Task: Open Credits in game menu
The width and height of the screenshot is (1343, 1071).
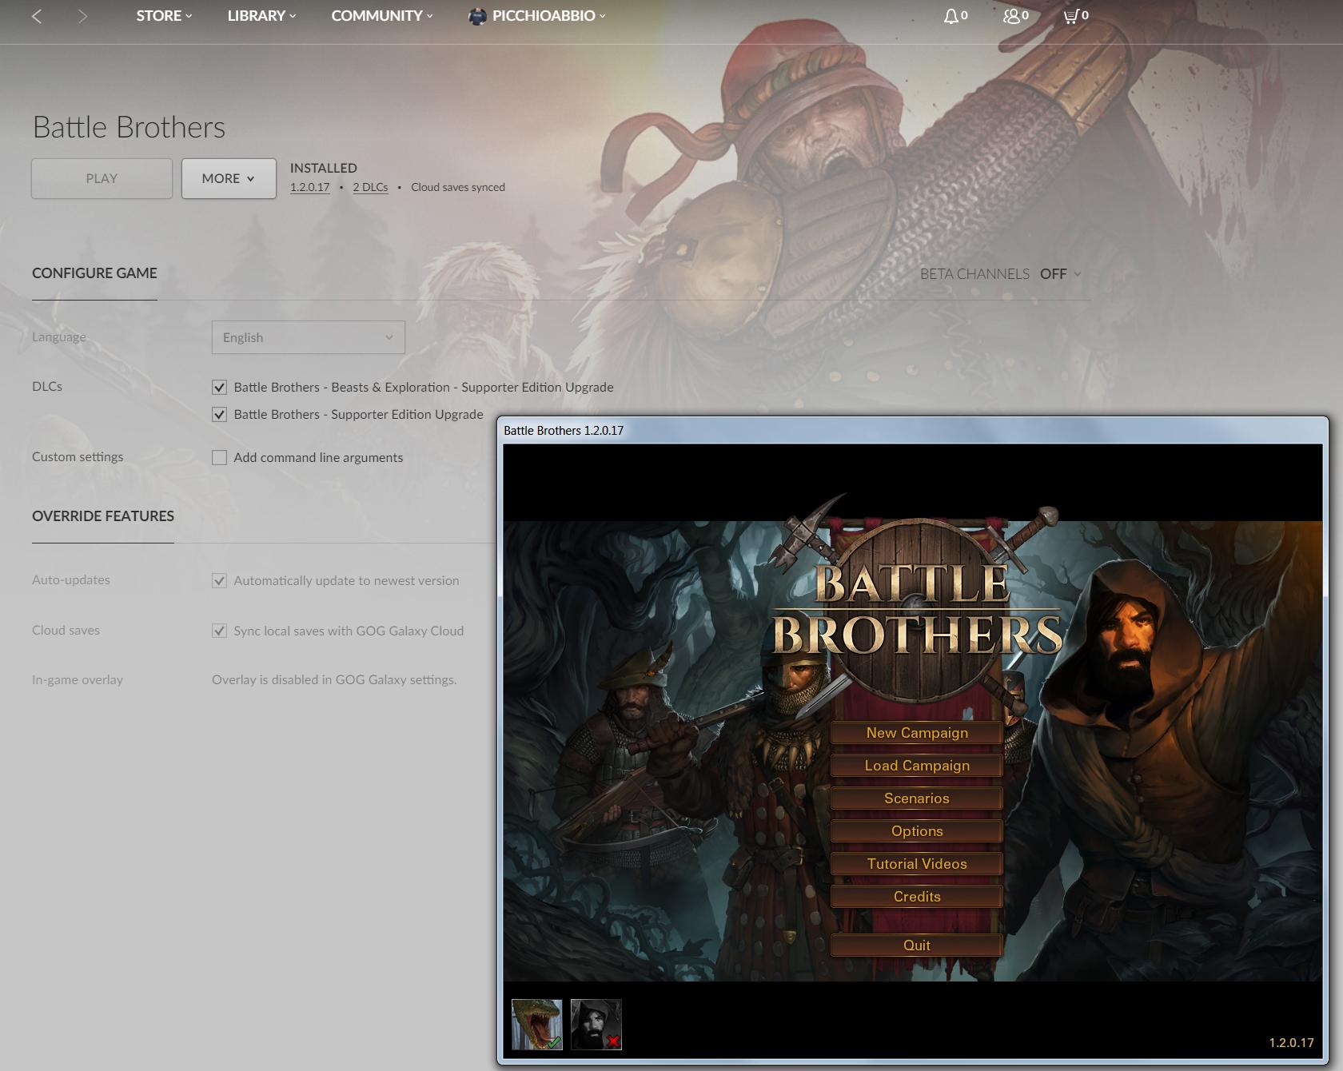Action: pos(917,897)
